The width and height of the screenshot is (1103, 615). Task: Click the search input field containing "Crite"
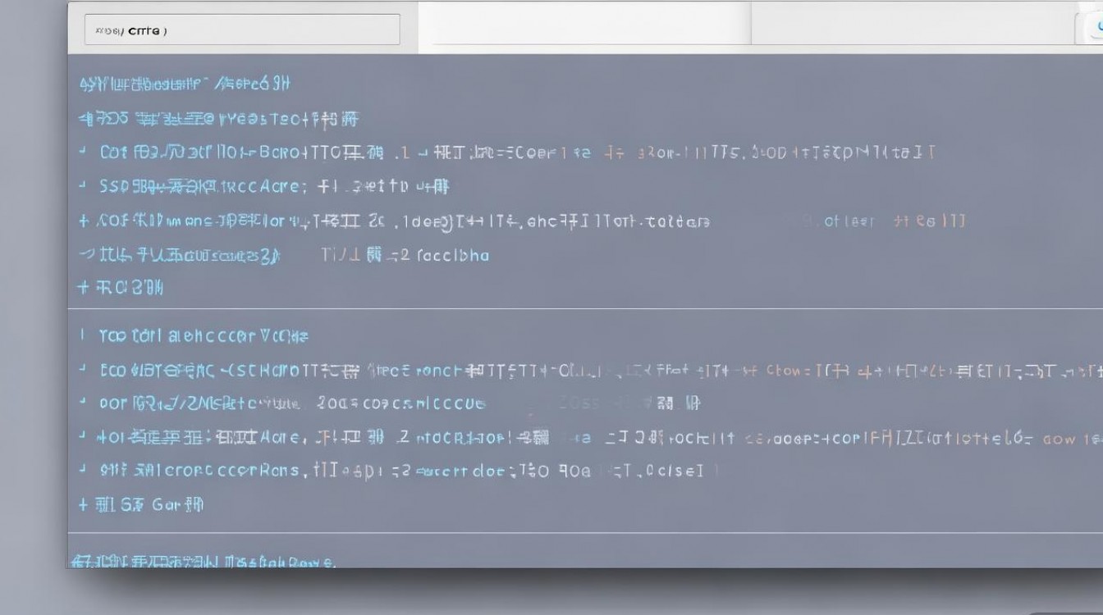coord(242,30)
